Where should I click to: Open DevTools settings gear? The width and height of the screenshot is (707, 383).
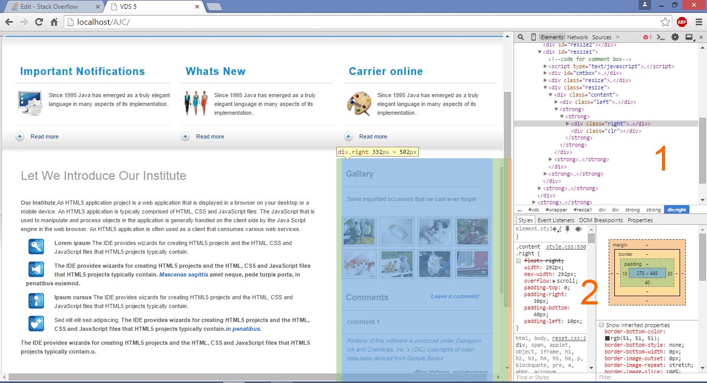[675, 37]
